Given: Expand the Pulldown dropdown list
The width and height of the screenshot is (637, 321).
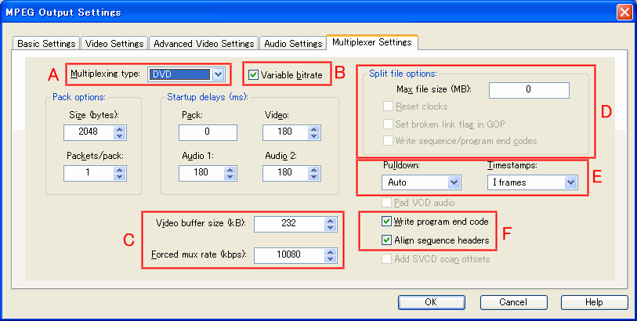Looking at the screenshot, I should pyautogui.click(x=453, y=182).
